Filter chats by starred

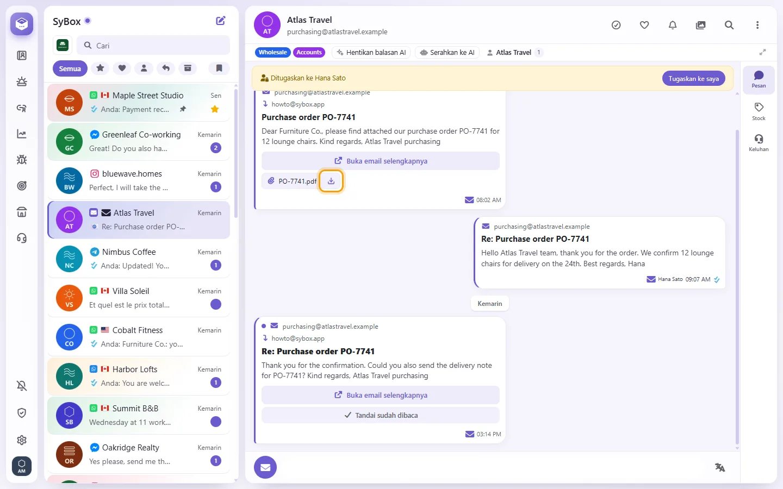pyautogui.click(x=100, y=68)
